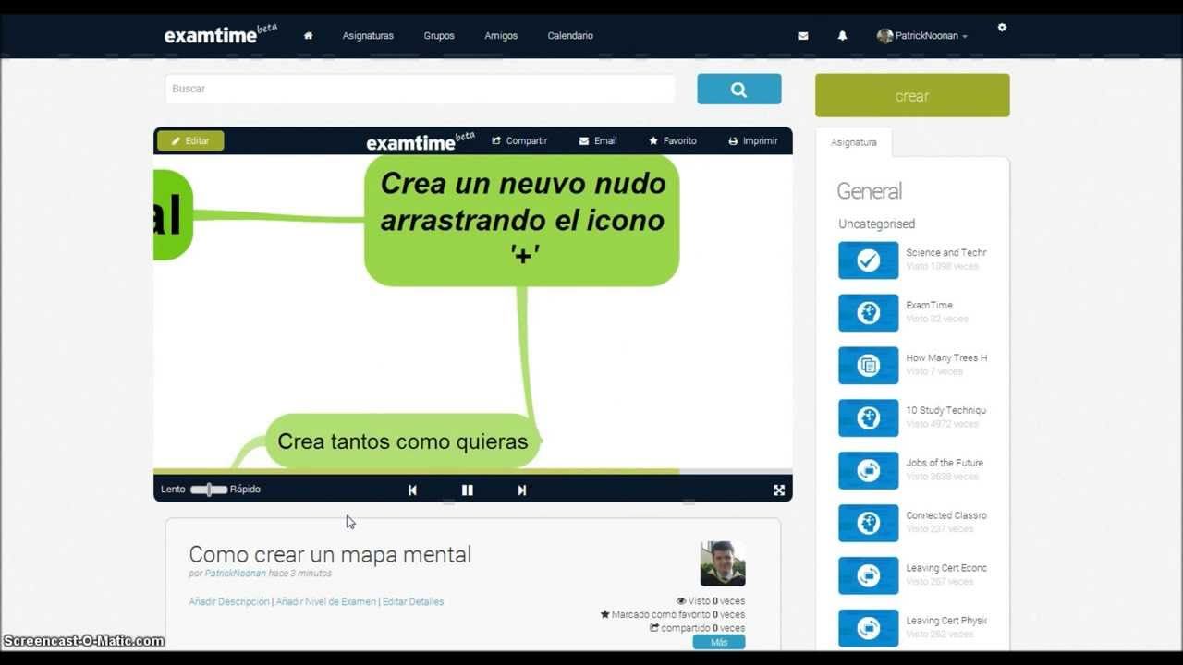Click the 'General' heading in the sidebar
The image size is (1183, 665).
point(870,191)
